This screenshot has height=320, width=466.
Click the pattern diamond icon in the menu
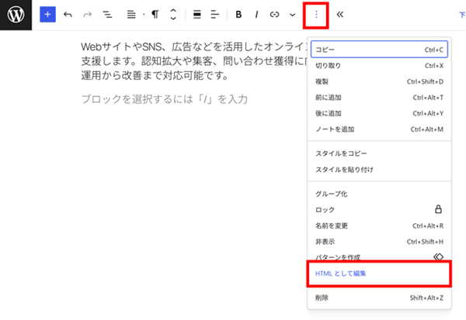point(438,256)
